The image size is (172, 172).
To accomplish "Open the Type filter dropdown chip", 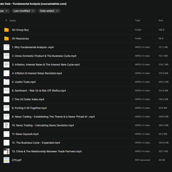I will (4, 11).
